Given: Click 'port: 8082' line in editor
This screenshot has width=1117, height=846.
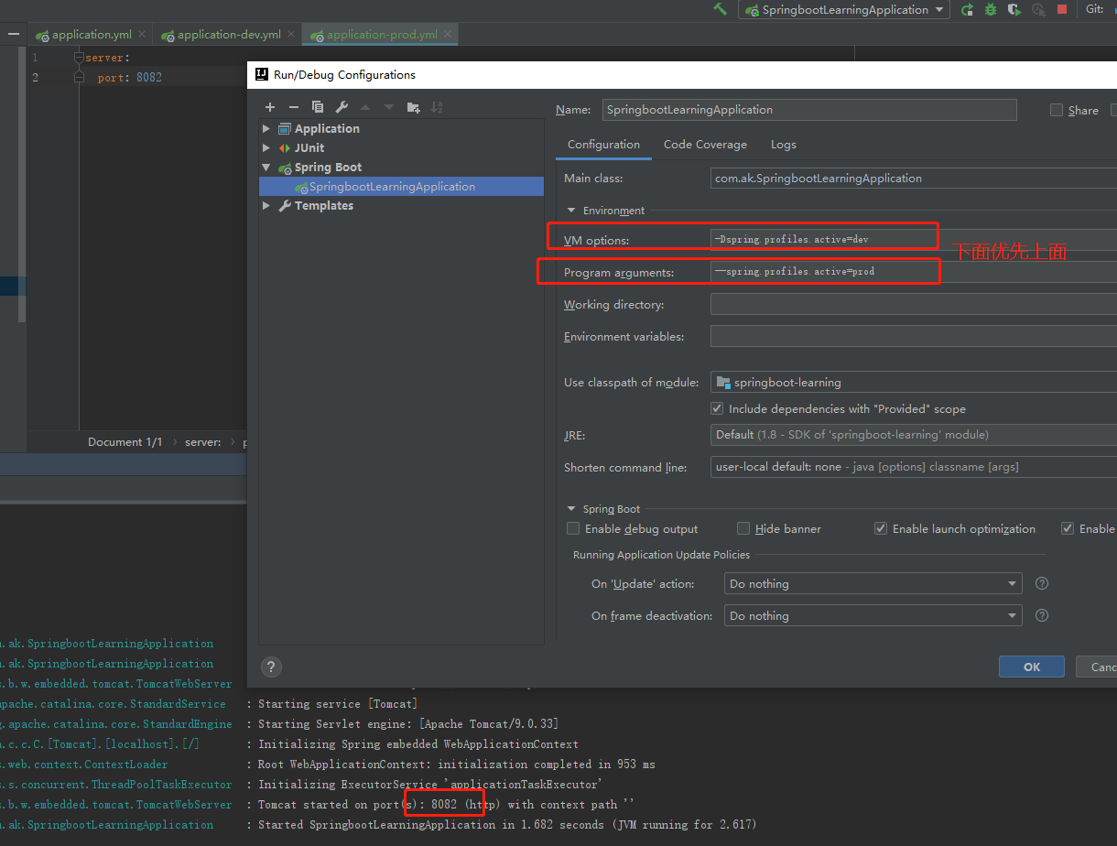Looking at the screenshot, I should [129, 78].
